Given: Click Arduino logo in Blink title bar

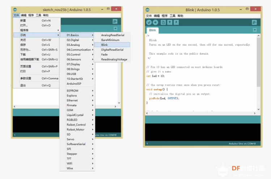Looking at the screenshot, I should point(147,10).
